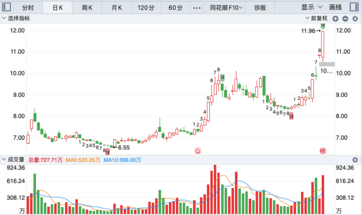Expand 选择指标 indicator selector
This screenshot has width=362, height=215.
point(16,18)
